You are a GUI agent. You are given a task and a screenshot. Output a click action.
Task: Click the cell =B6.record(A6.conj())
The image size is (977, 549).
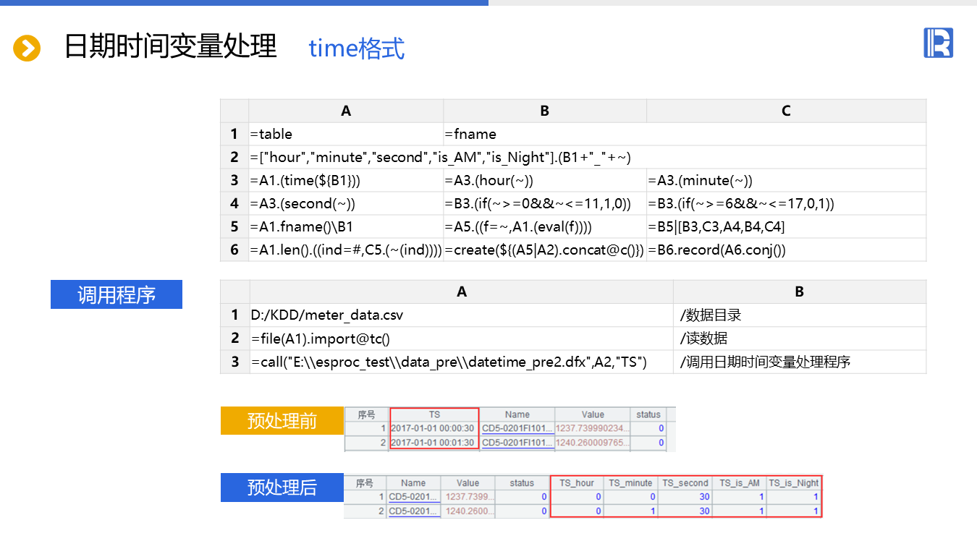click(786, 250)
